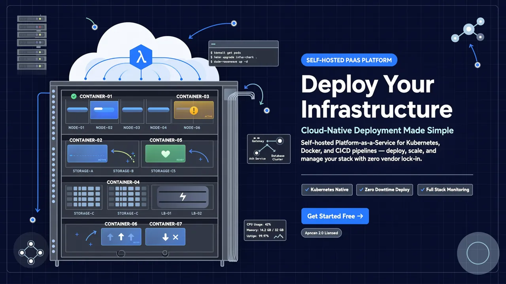This screenshot has height=284, width=506.
Task: Select the highlighted blue NODE-02 tile
Action: (104, 110)
